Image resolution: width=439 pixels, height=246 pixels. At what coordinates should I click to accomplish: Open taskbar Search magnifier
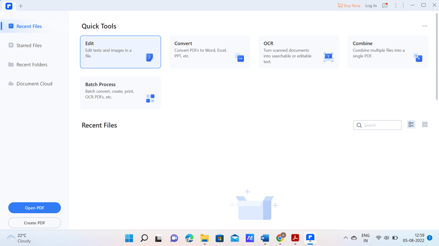coord(144,238)
